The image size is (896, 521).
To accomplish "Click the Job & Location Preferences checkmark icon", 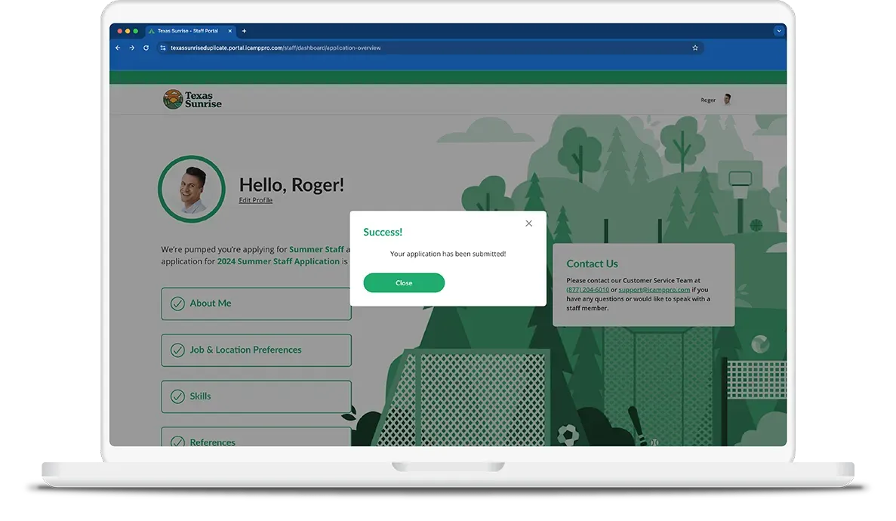I will pyautogui.click(x=177, y=350).
